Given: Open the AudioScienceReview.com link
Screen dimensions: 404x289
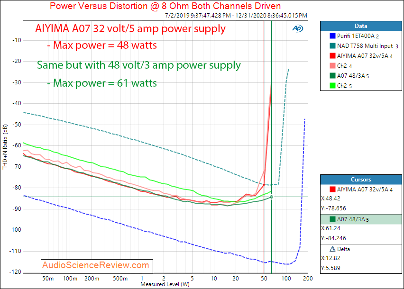Looking at the screenshot, I should [x=96, y=265].
